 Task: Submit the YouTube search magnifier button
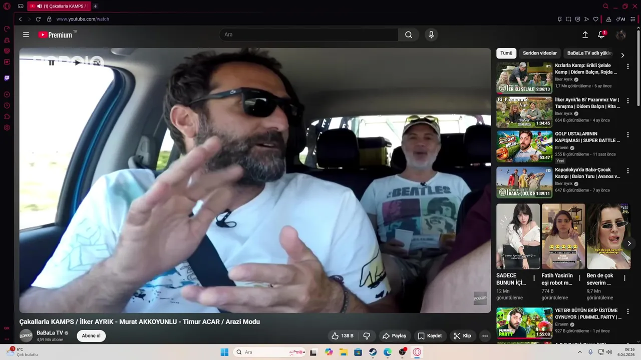[x=409, y=34]
